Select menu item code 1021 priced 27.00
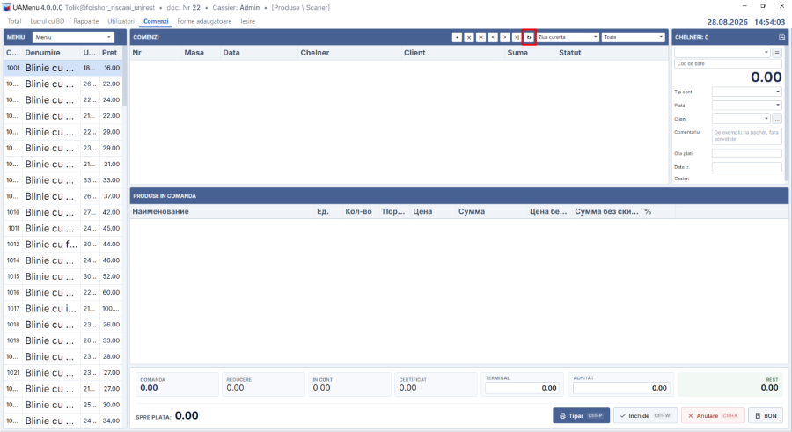 (63, 373)
